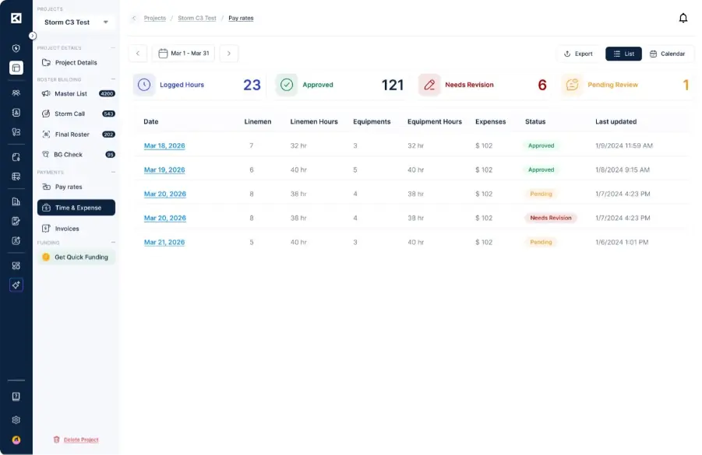Click the Needs Revision pencil icon
This screenshot has width=702, height=455.
tap(429, 85)
